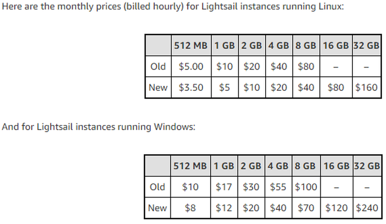Click the 'instances running Windows' sentence
Image resolution: width=386 pixels, height=224 pixels.
(x=98, y=127)
